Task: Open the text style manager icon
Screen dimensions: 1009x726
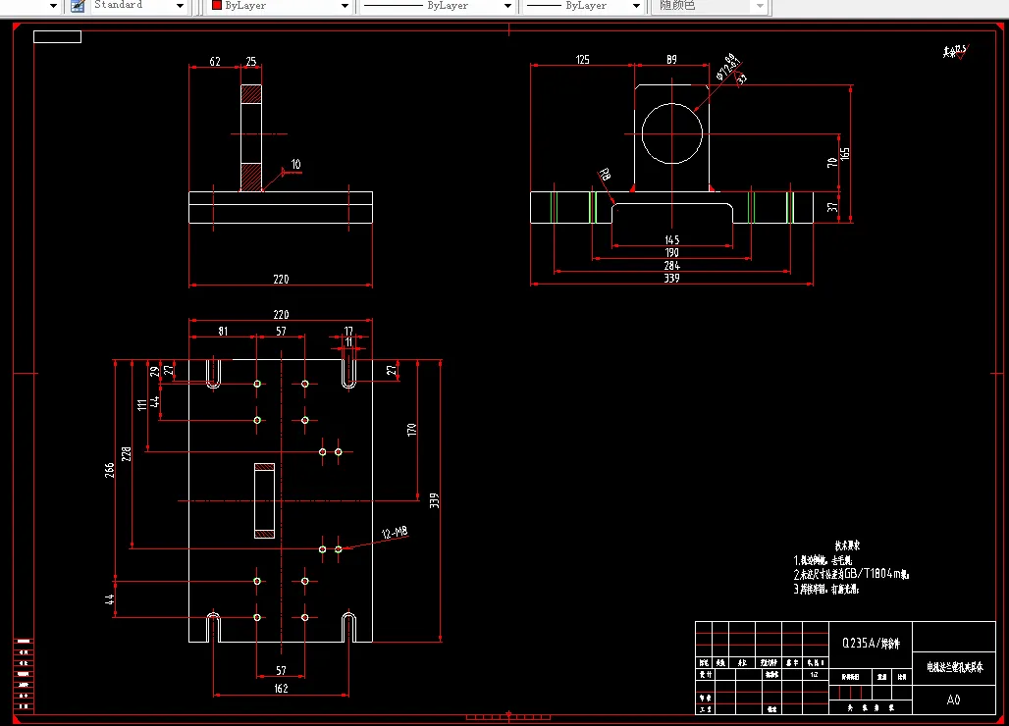Action: click(78, 6)
